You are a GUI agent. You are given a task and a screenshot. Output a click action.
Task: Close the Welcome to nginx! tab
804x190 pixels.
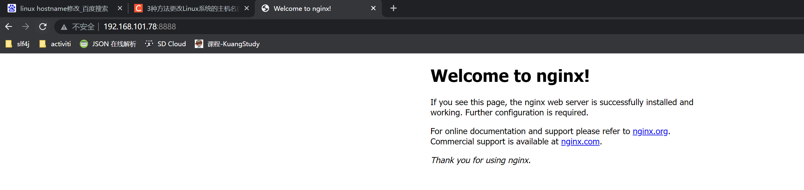point(373,8)
